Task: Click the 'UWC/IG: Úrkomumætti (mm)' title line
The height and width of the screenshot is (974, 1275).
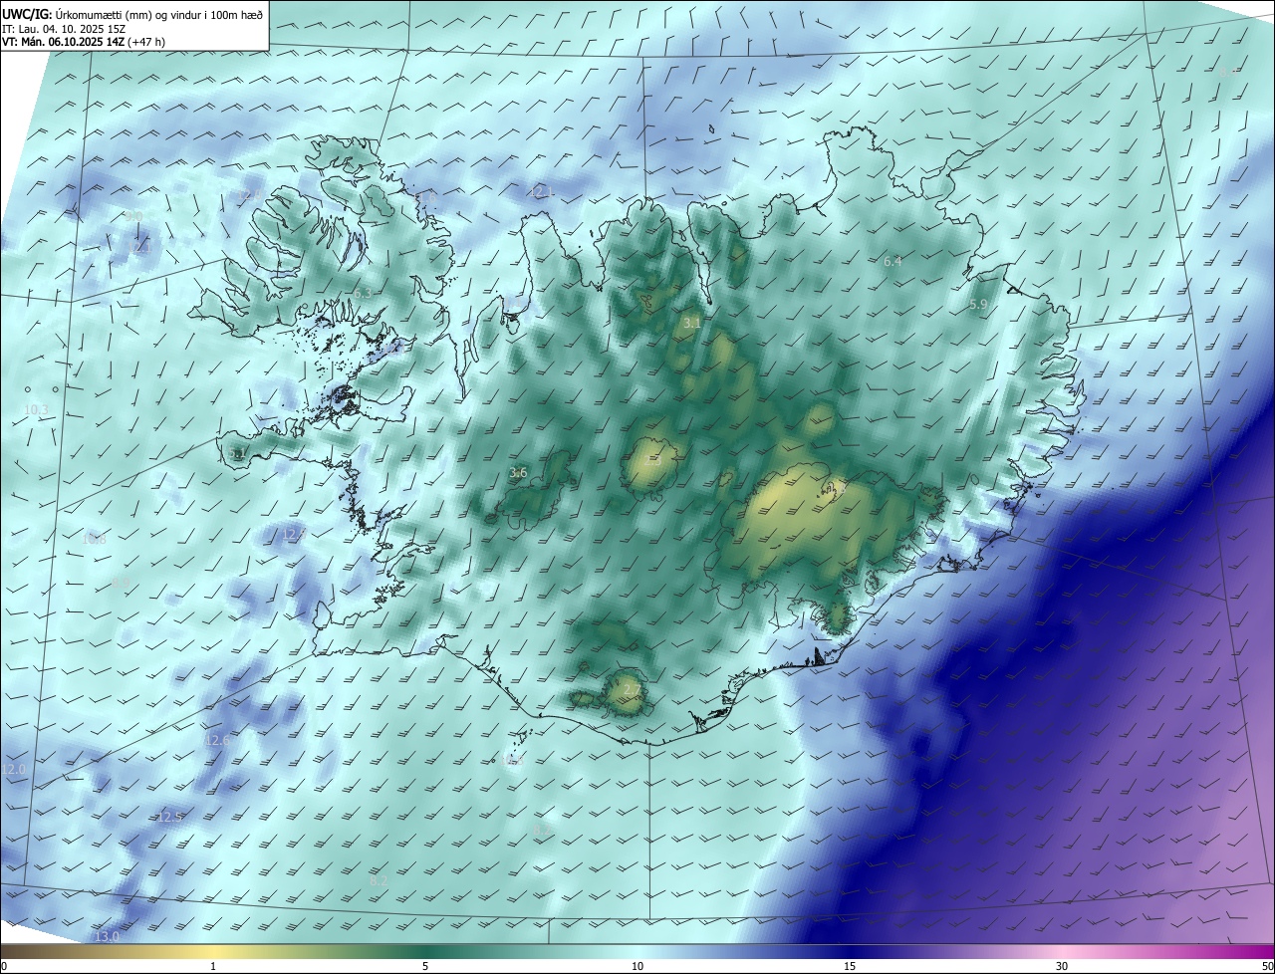Action: (x=133, y=14)
